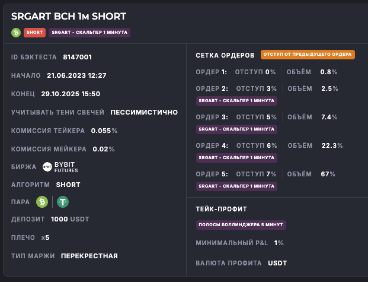Click the SRGART BCH 1м SHORT title

pos(69,16)
